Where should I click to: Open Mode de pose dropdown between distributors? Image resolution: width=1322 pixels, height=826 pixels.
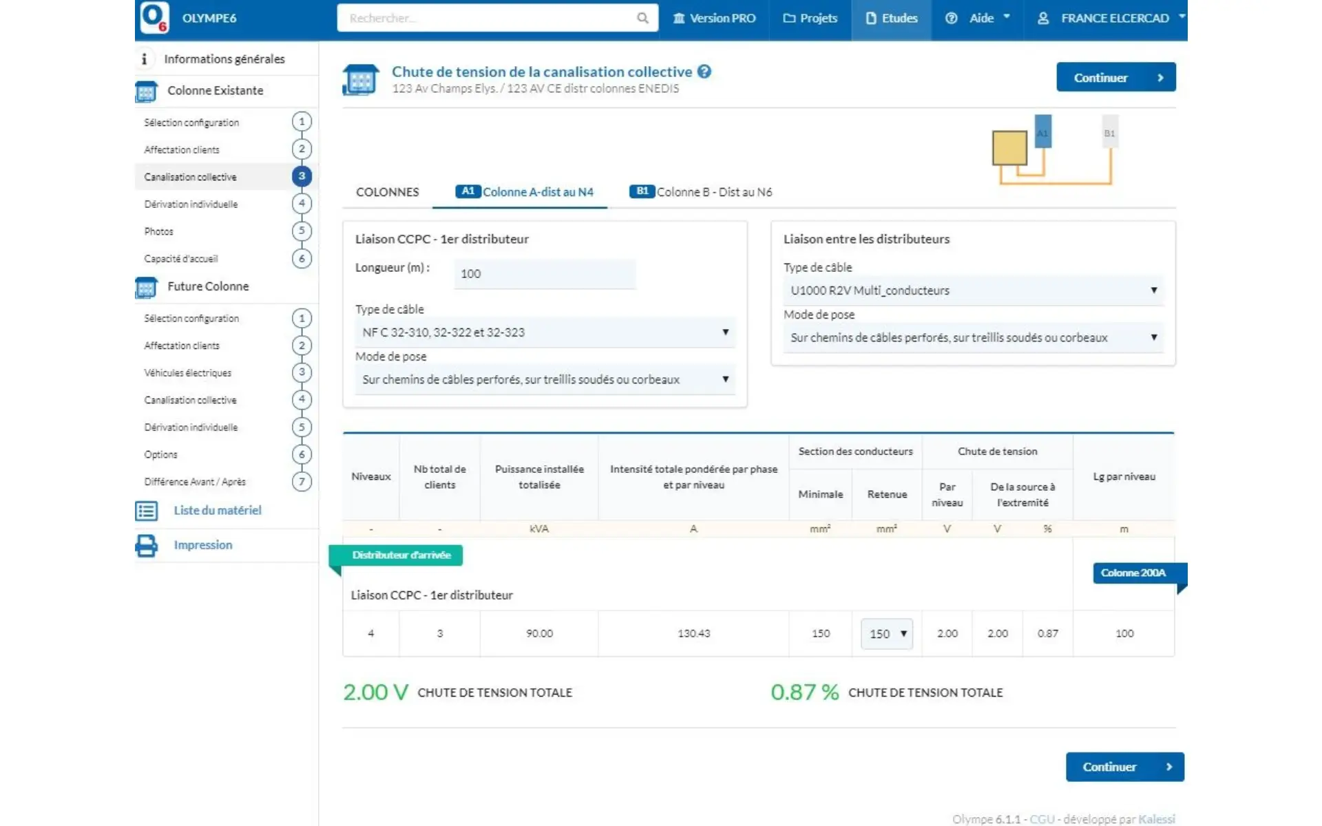[972, 338]
